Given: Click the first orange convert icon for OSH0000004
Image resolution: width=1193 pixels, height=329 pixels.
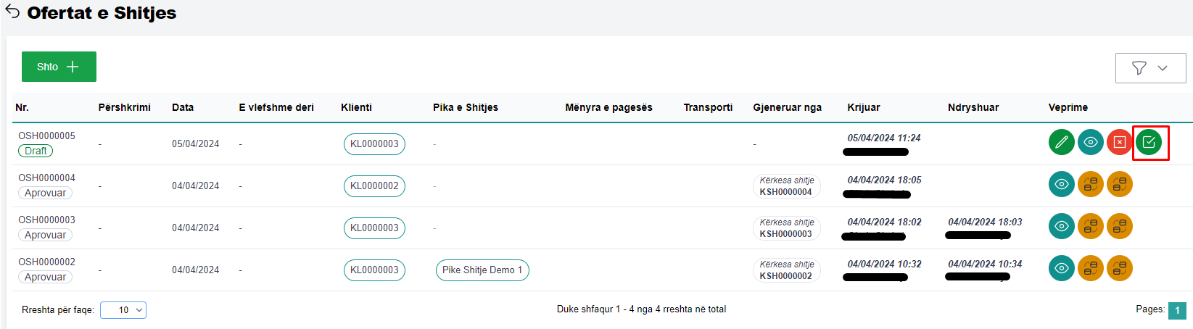Looking at the screenshot, I should 1090,184.
